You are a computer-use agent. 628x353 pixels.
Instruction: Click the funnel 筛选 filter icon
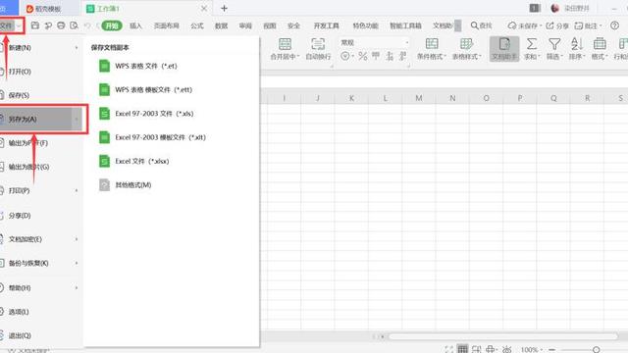[554, 43]
